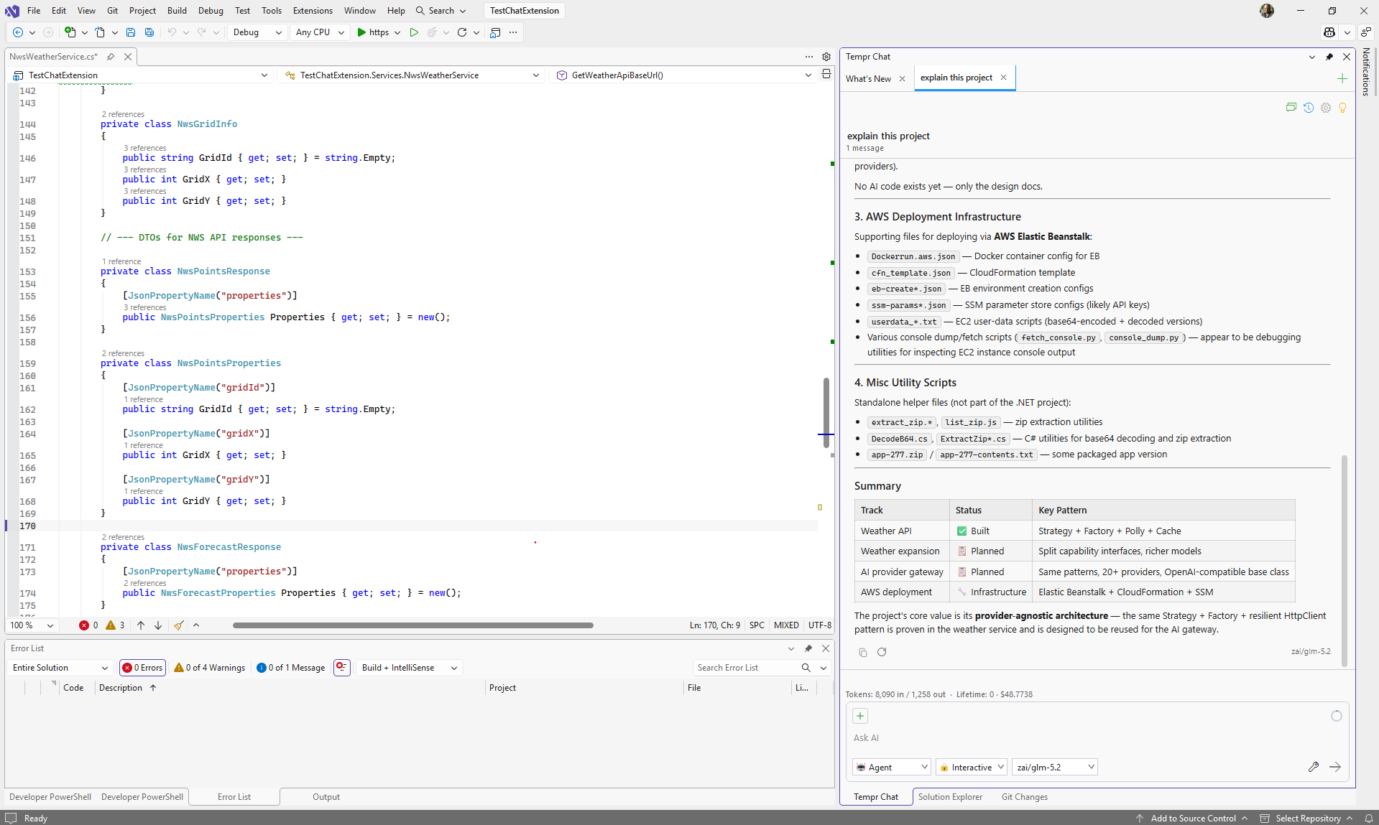Click the Start Without Debugging outline play icon
Viewport: 1379px width, 825px height.
414,32
